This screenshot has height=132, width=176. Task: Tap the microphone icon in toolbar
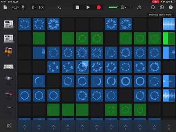pyautogui.click(x=23, y=7)
